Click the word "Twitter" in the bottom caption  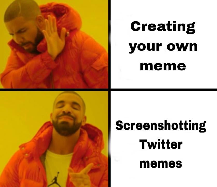pyautogui.click(x=161, y=144)
